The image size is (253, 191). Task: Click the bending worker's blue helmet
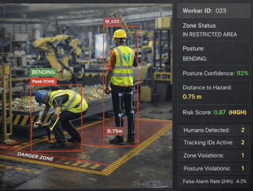click(41, 96)
